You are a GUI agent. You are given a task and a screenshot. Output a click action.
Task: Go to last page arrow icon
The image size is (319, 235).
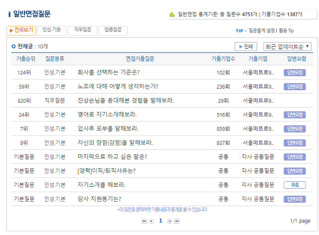tap(177, 221)
